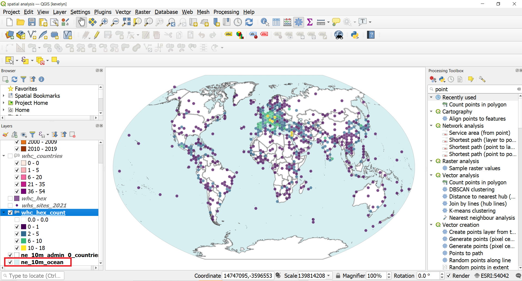Image resolution: width=522 pixels, height=281 pixels.
Task: Enable the whc_countries layer group
Action: (x=10, y=156)
